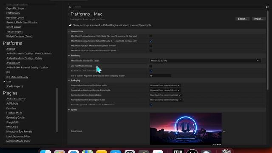The width and height of the screenshot is (272, 153).
Task: Collapse the Rendering section
Action: (69, 56)
